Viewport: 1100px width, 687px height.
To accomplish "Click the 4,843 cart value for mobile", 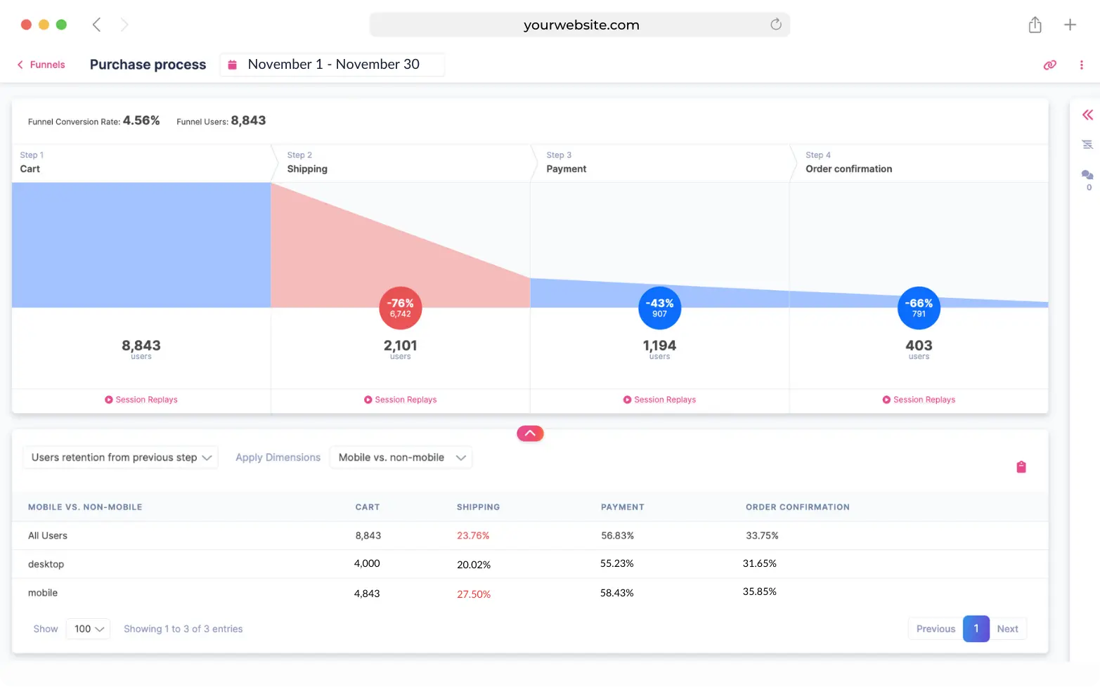I will (x=367, y=594).
